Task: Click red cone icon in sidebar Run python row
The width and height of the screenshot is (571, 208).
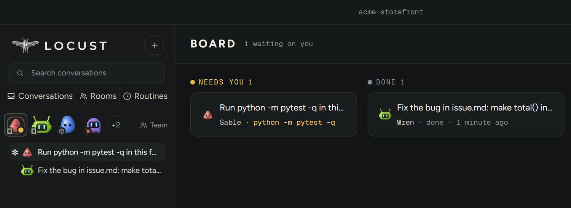Action: (x=27, y=152)
